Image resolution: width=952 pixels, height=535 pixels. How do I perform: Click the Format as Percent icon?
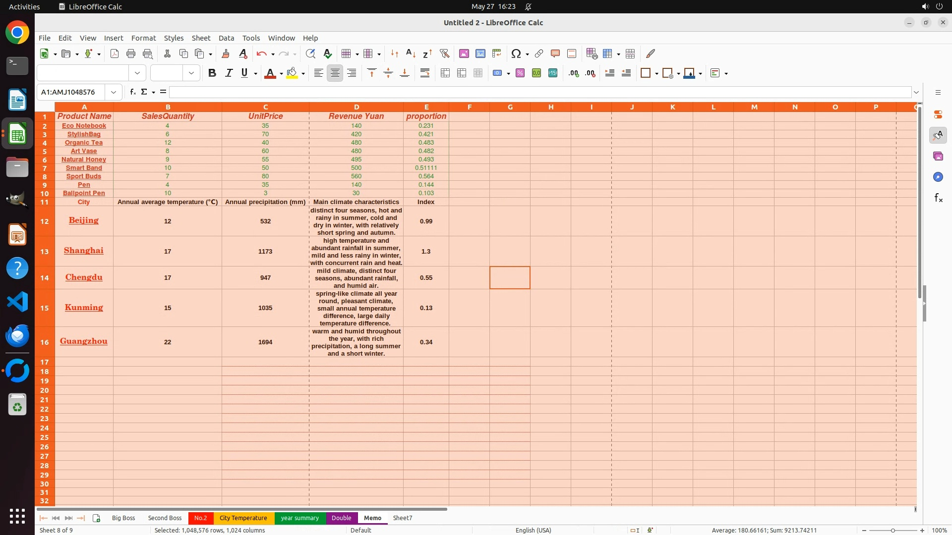520,73
